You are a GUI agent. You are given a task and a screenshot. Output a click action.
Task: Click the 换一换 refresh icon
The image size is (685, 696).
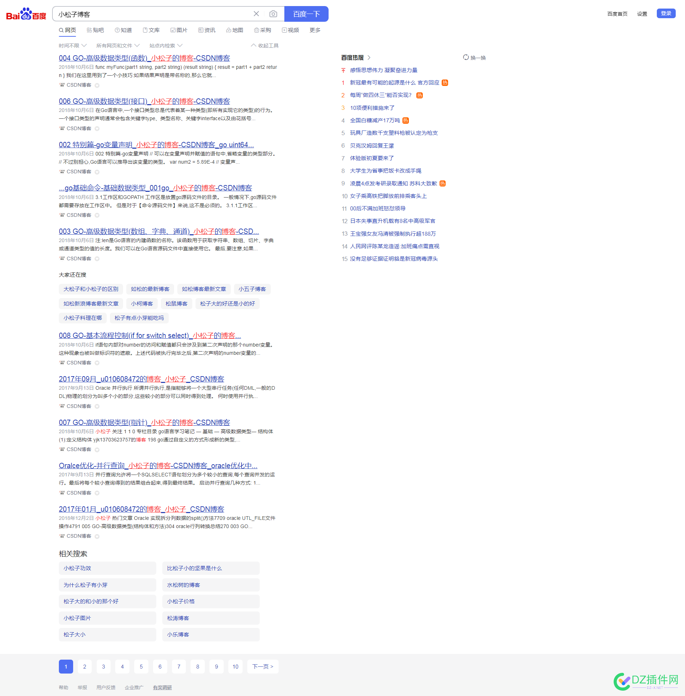[x=466, y=57]
